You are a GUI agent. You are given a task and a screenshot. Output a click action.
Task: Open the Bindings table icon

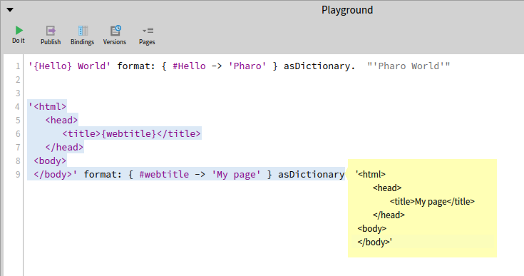point(83,31)
